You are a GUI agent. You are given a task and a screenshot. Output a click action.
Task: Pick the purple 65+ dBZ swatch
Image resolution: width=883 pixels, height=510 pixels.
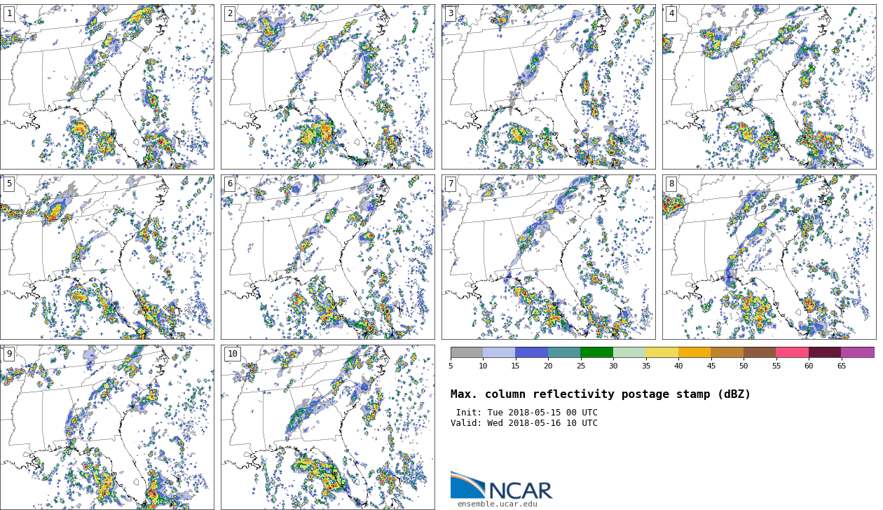pyautogui.click(x=857, y=352)
